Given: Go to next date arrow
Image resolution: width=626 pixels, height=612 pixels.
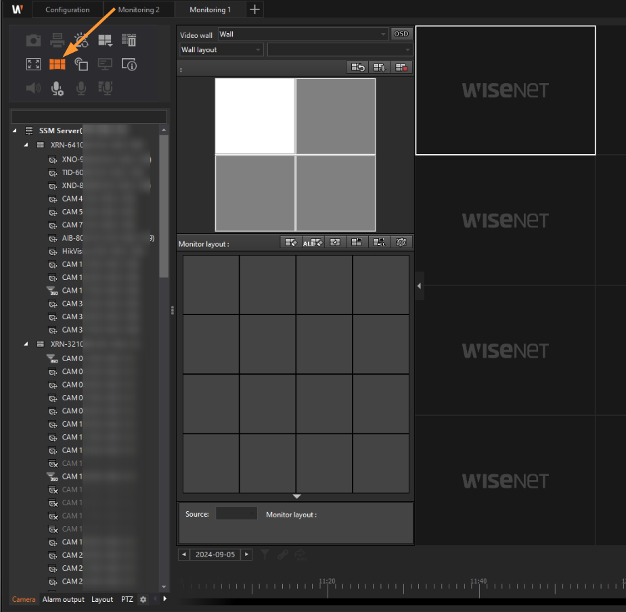Looking at the screenshot, I should pos(246,555).
